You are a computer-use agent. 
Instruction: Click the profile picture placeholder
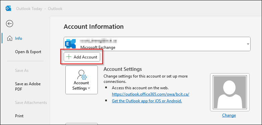230,92
